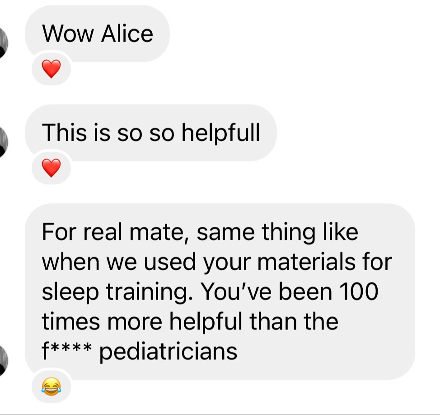Click the word "helpfull" in the second message

[x=221, y=133]
